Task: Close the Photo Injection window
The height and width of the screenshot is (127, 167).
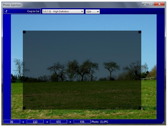Action: (159, 4)
